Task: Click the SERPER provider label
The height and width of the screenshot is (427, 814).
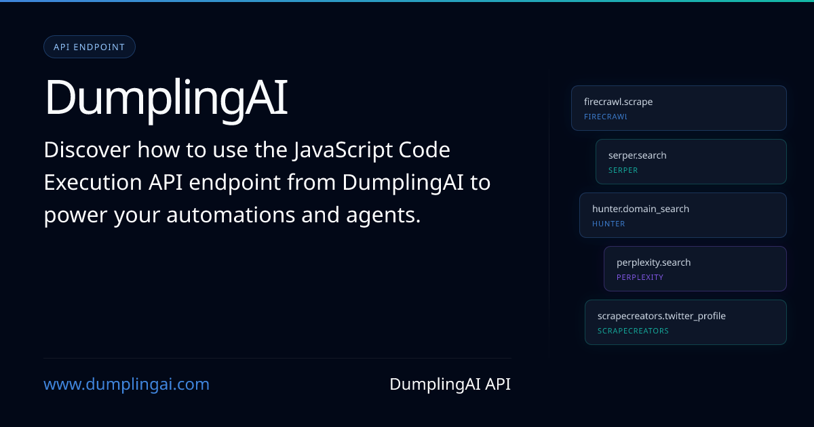Action: pos(623,170)
